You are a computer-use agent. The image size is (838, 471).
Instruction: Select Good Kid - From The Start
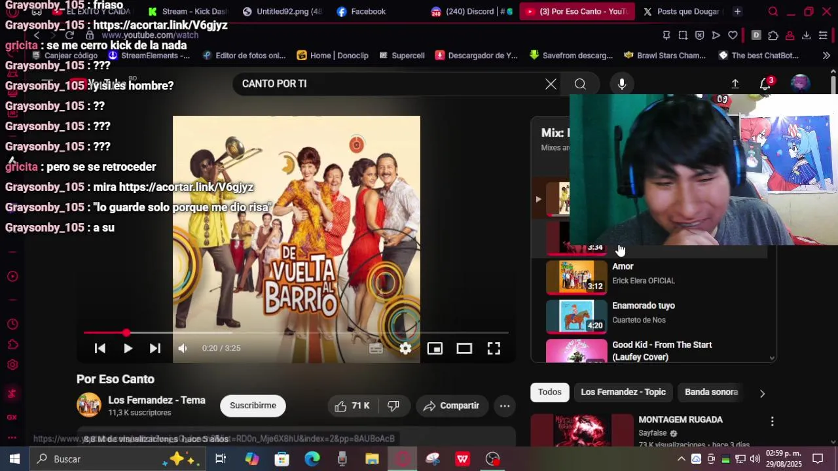point(655,350)
